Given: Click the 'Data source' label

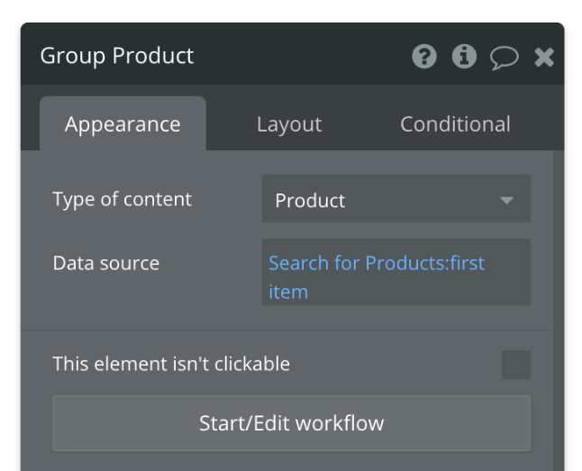Looking at the screenshot, I should (105, 263).
